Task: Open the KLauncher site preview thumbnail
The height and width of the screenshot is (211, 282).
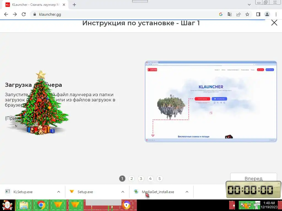Action: [x=211, y=102]
